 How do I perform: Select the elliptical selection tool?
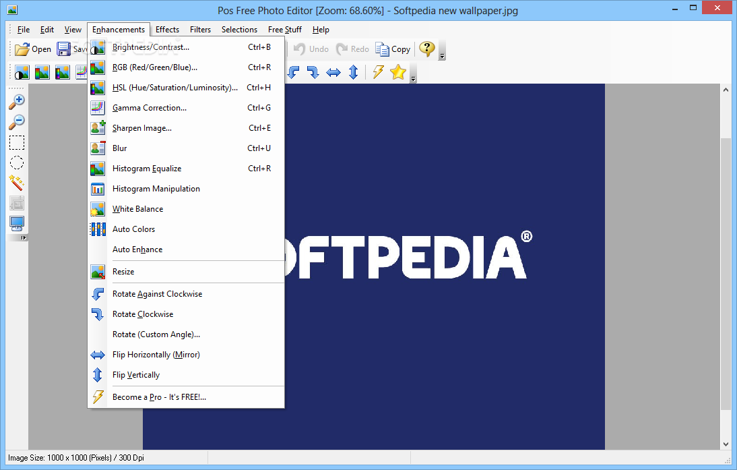click(x=17, y=163)
